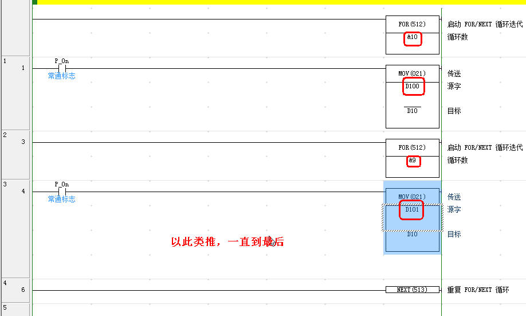The height and width of the screenshot is (316, 526).
Task: Click the first FOR(512) instruction header
Action: (412, 24)
